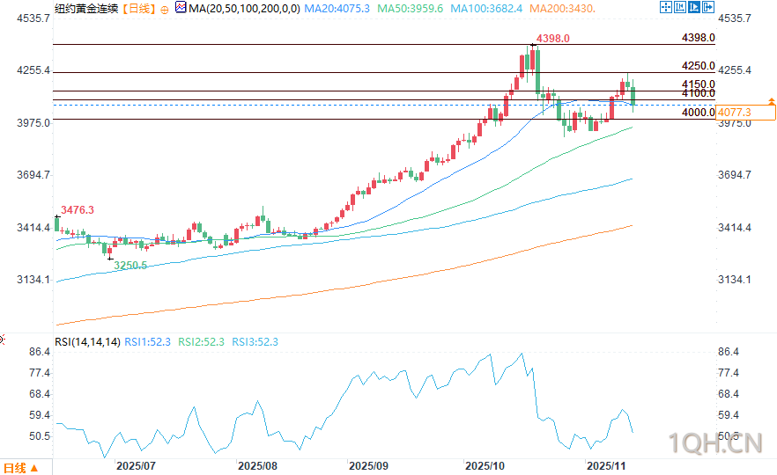
Task: Click the orange up arrow above 4077.3 price tag
Action: 772,102
